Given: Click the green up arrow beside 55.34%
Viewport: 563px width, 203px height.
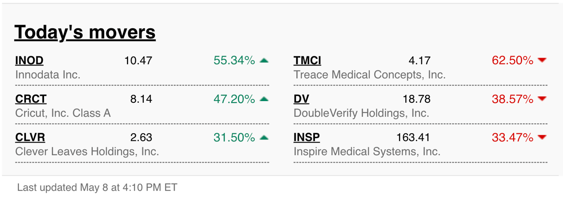Looking at the screenshot, I should (x=264, y=60).
